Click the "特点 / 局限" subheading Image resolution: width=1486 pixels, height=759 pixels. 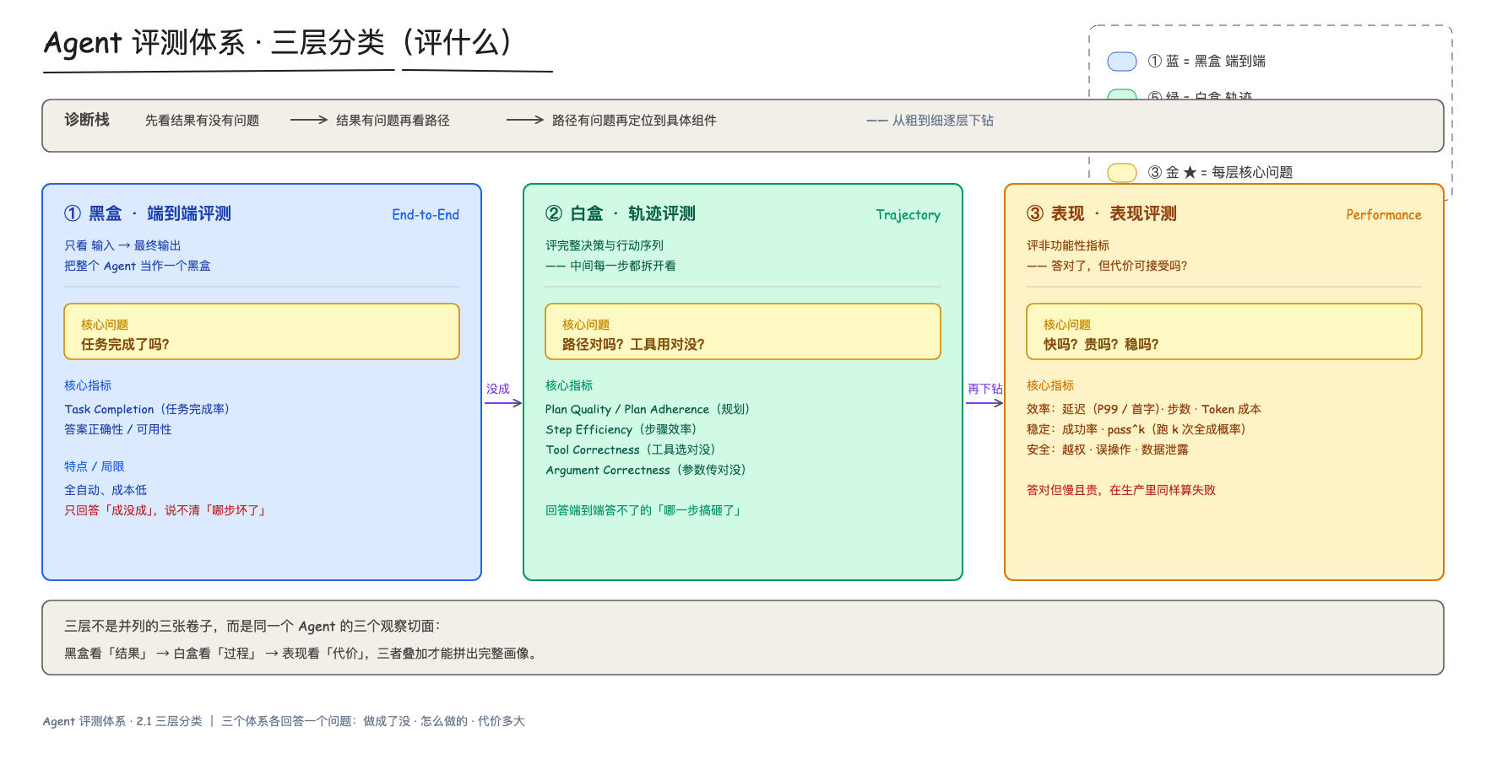tap(95, 466)
